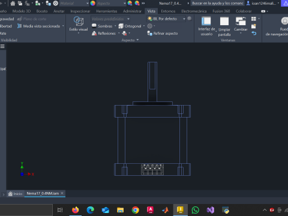Expand the Sombras dropdown arrow

point(115,26)
